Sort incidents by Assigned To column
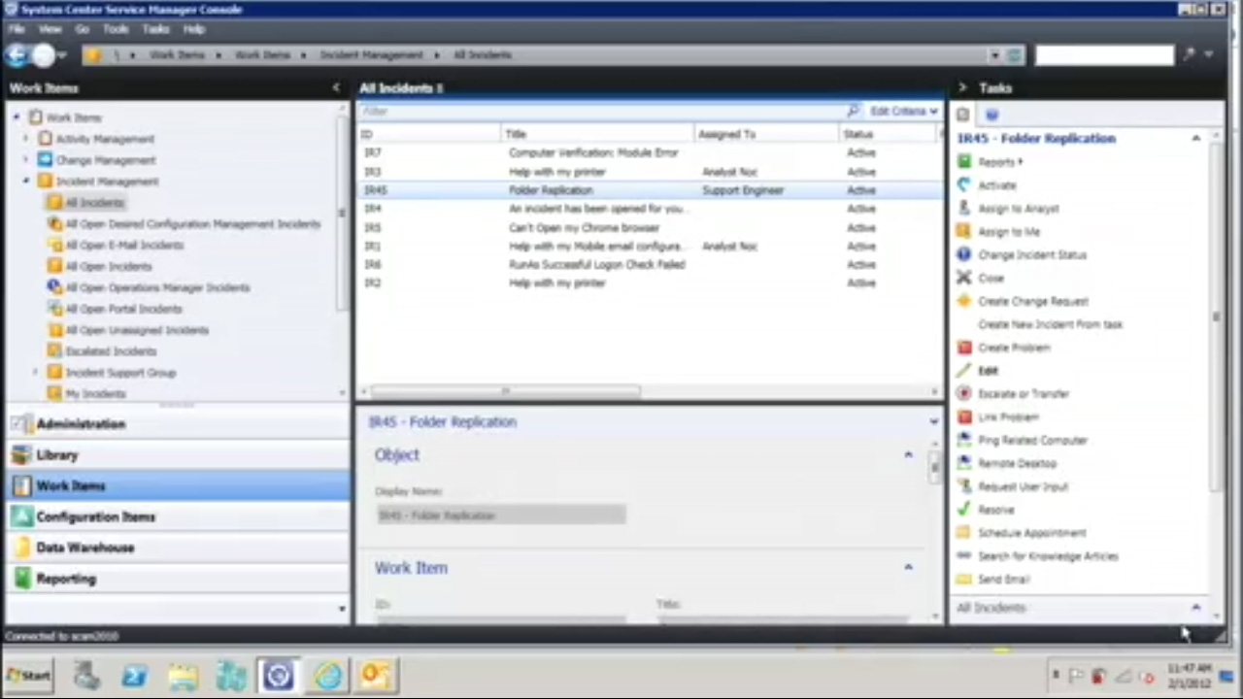Screen dimensions: 1243x699 pos(767,134)
